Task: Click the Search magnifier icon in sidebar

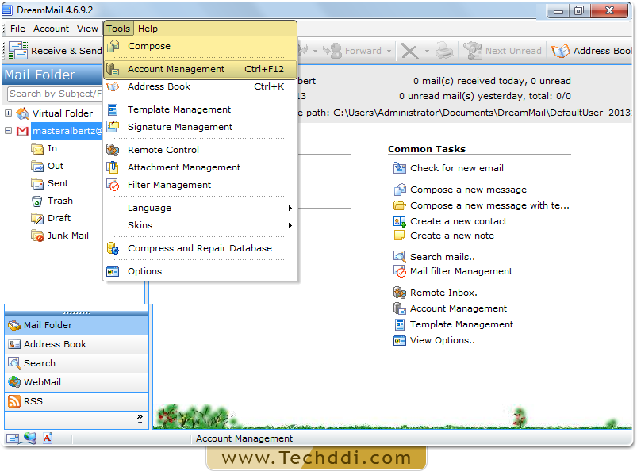Action: (14, 363)
